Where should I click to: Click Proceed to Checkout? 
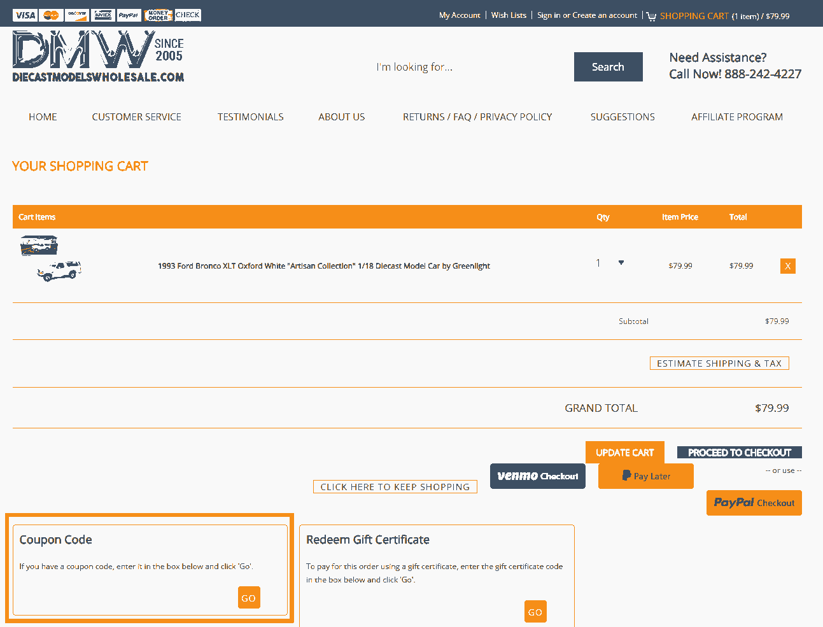(x=739, y=453)
